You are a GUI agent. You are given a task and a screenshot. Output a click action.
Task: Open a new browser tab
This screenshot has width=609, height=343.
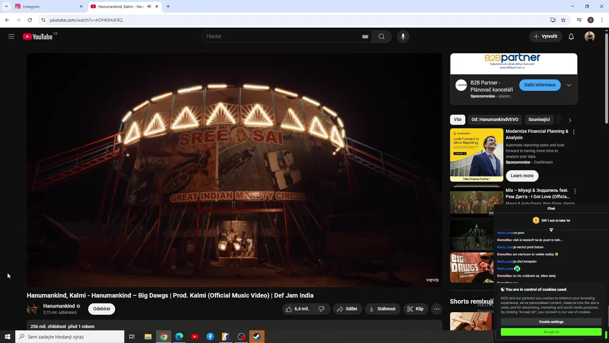[x=168, y=7]
